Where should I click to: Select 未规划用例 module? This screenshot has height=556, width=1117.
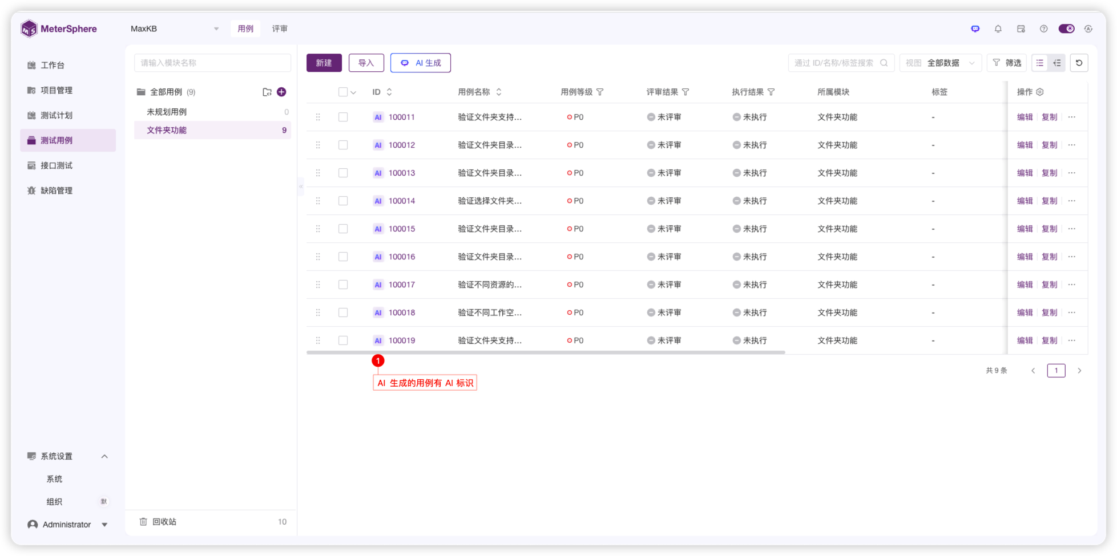[212, 112]
